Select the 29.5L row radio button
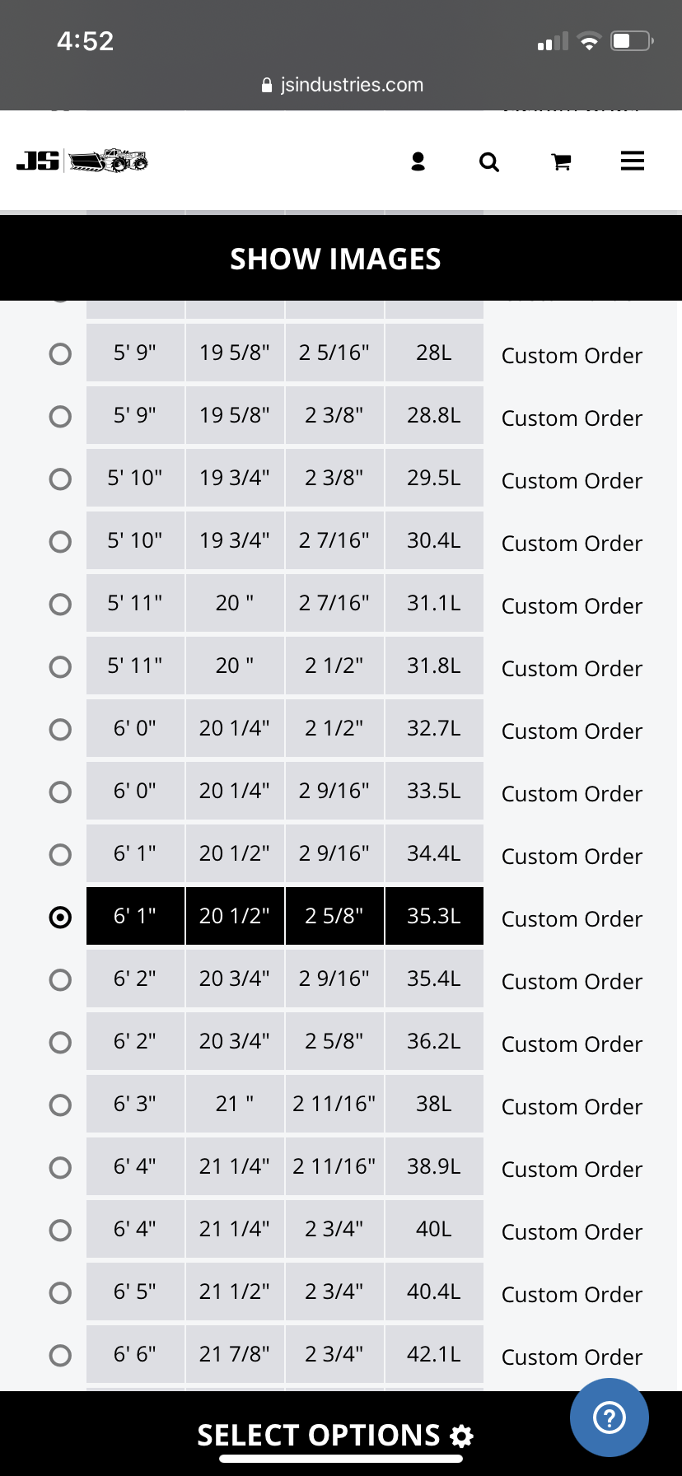This screenshot has height=1476, width=682. click(60, 479)
